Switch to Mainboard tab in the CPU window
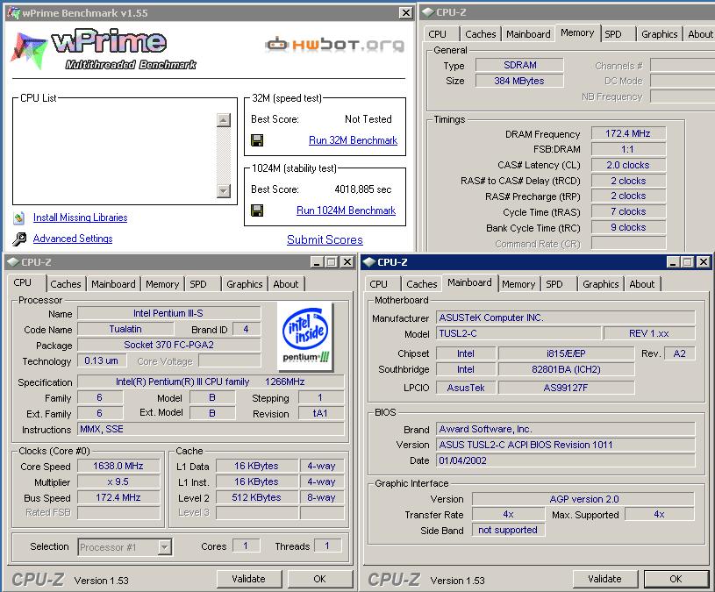The width and height of the screenshot is (715, 592). (x=113, y=284)
